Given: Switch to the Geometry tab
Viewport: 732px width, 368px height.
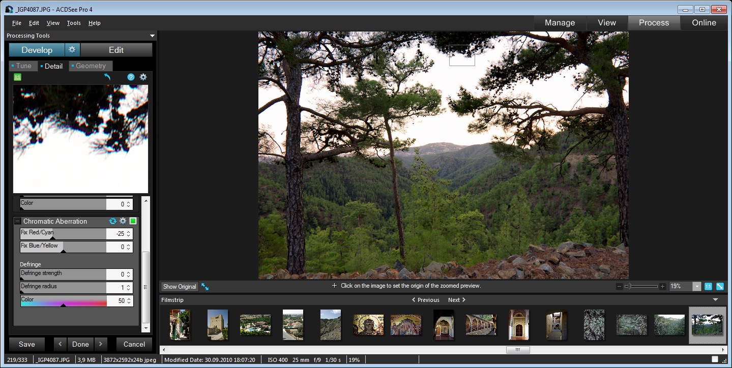Looking at the screenshot, I should (x=91, y=66).
